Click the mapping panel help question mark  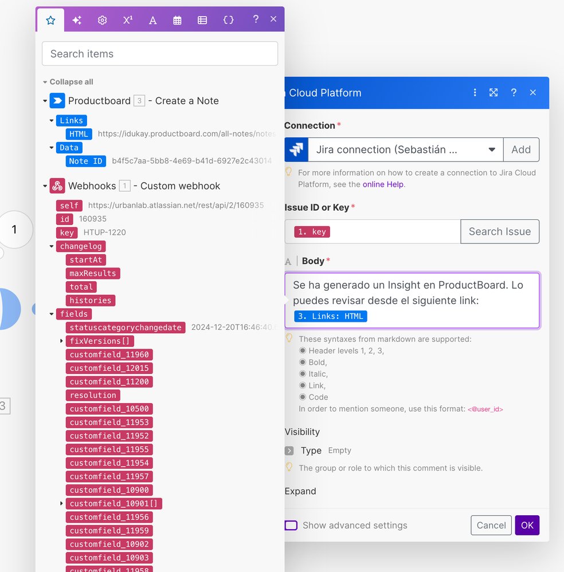tap(256, 19)
